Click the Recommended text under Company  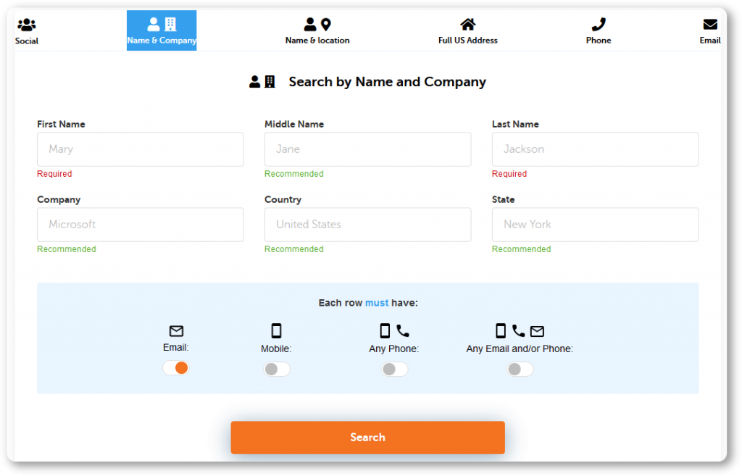pos(66,249)
